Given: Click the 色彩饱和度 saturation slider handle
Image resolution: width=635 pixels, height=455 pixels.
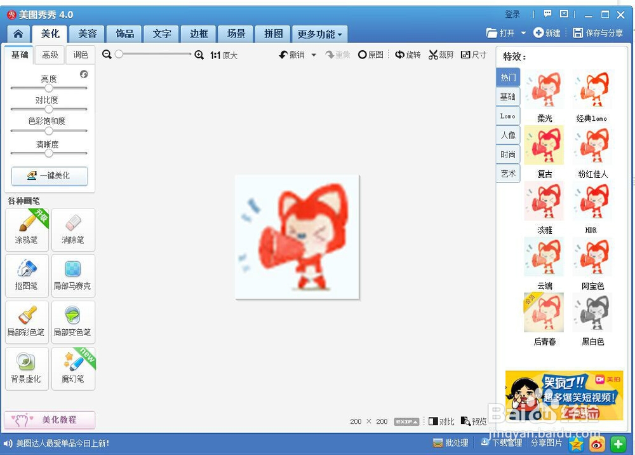Looking at the screenshot, I should click(49, 131).
